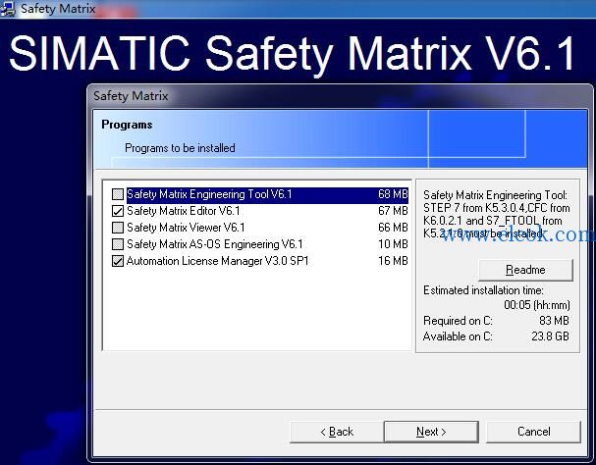This screenshot has height=465, width=596.
Task: Toggle the Automation License Manager V3.0 SP1 checkbox
Action: pos(118,261)
